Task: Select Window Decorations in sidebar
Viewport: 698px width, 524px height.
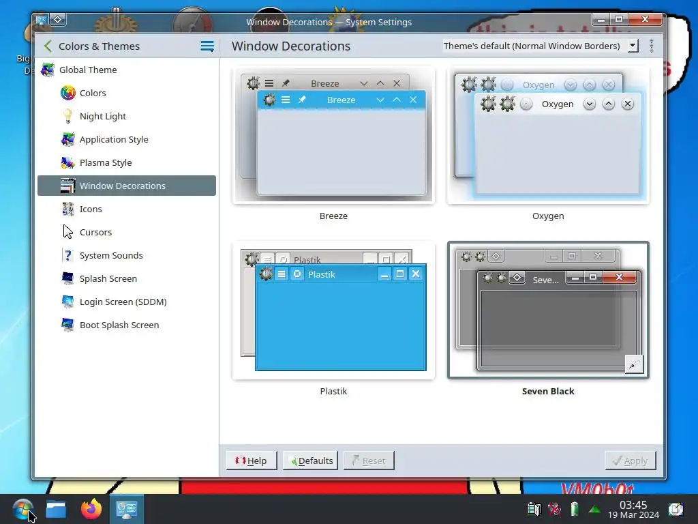Action: 127,186
